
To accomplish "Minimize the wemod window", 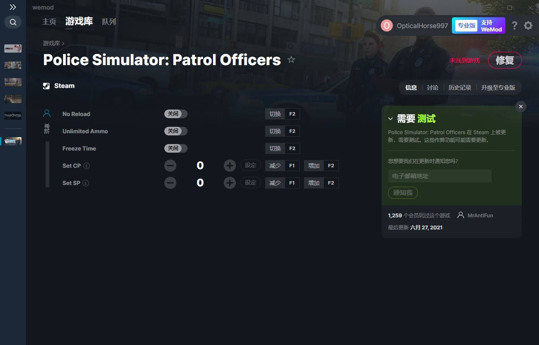I will (489, 8).
